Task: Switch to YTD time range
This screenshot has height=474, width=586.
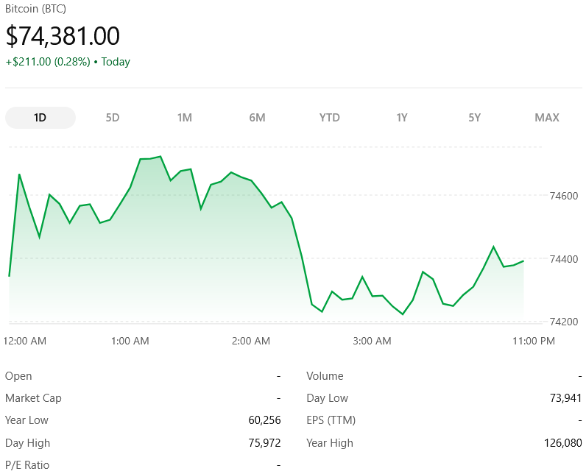Action: click(x=330, y=118)
